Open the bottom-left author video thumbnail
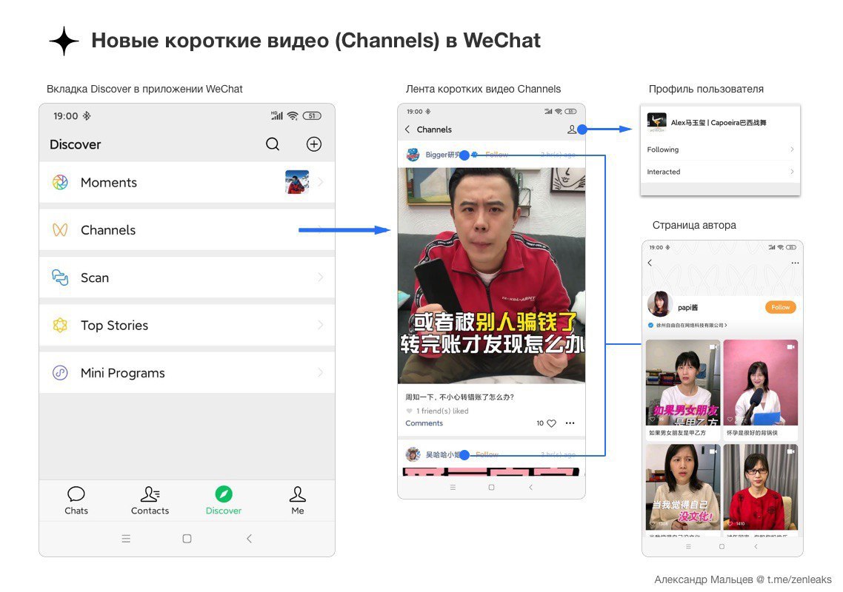This screenshot has width=843, height=592. (683, 487)
